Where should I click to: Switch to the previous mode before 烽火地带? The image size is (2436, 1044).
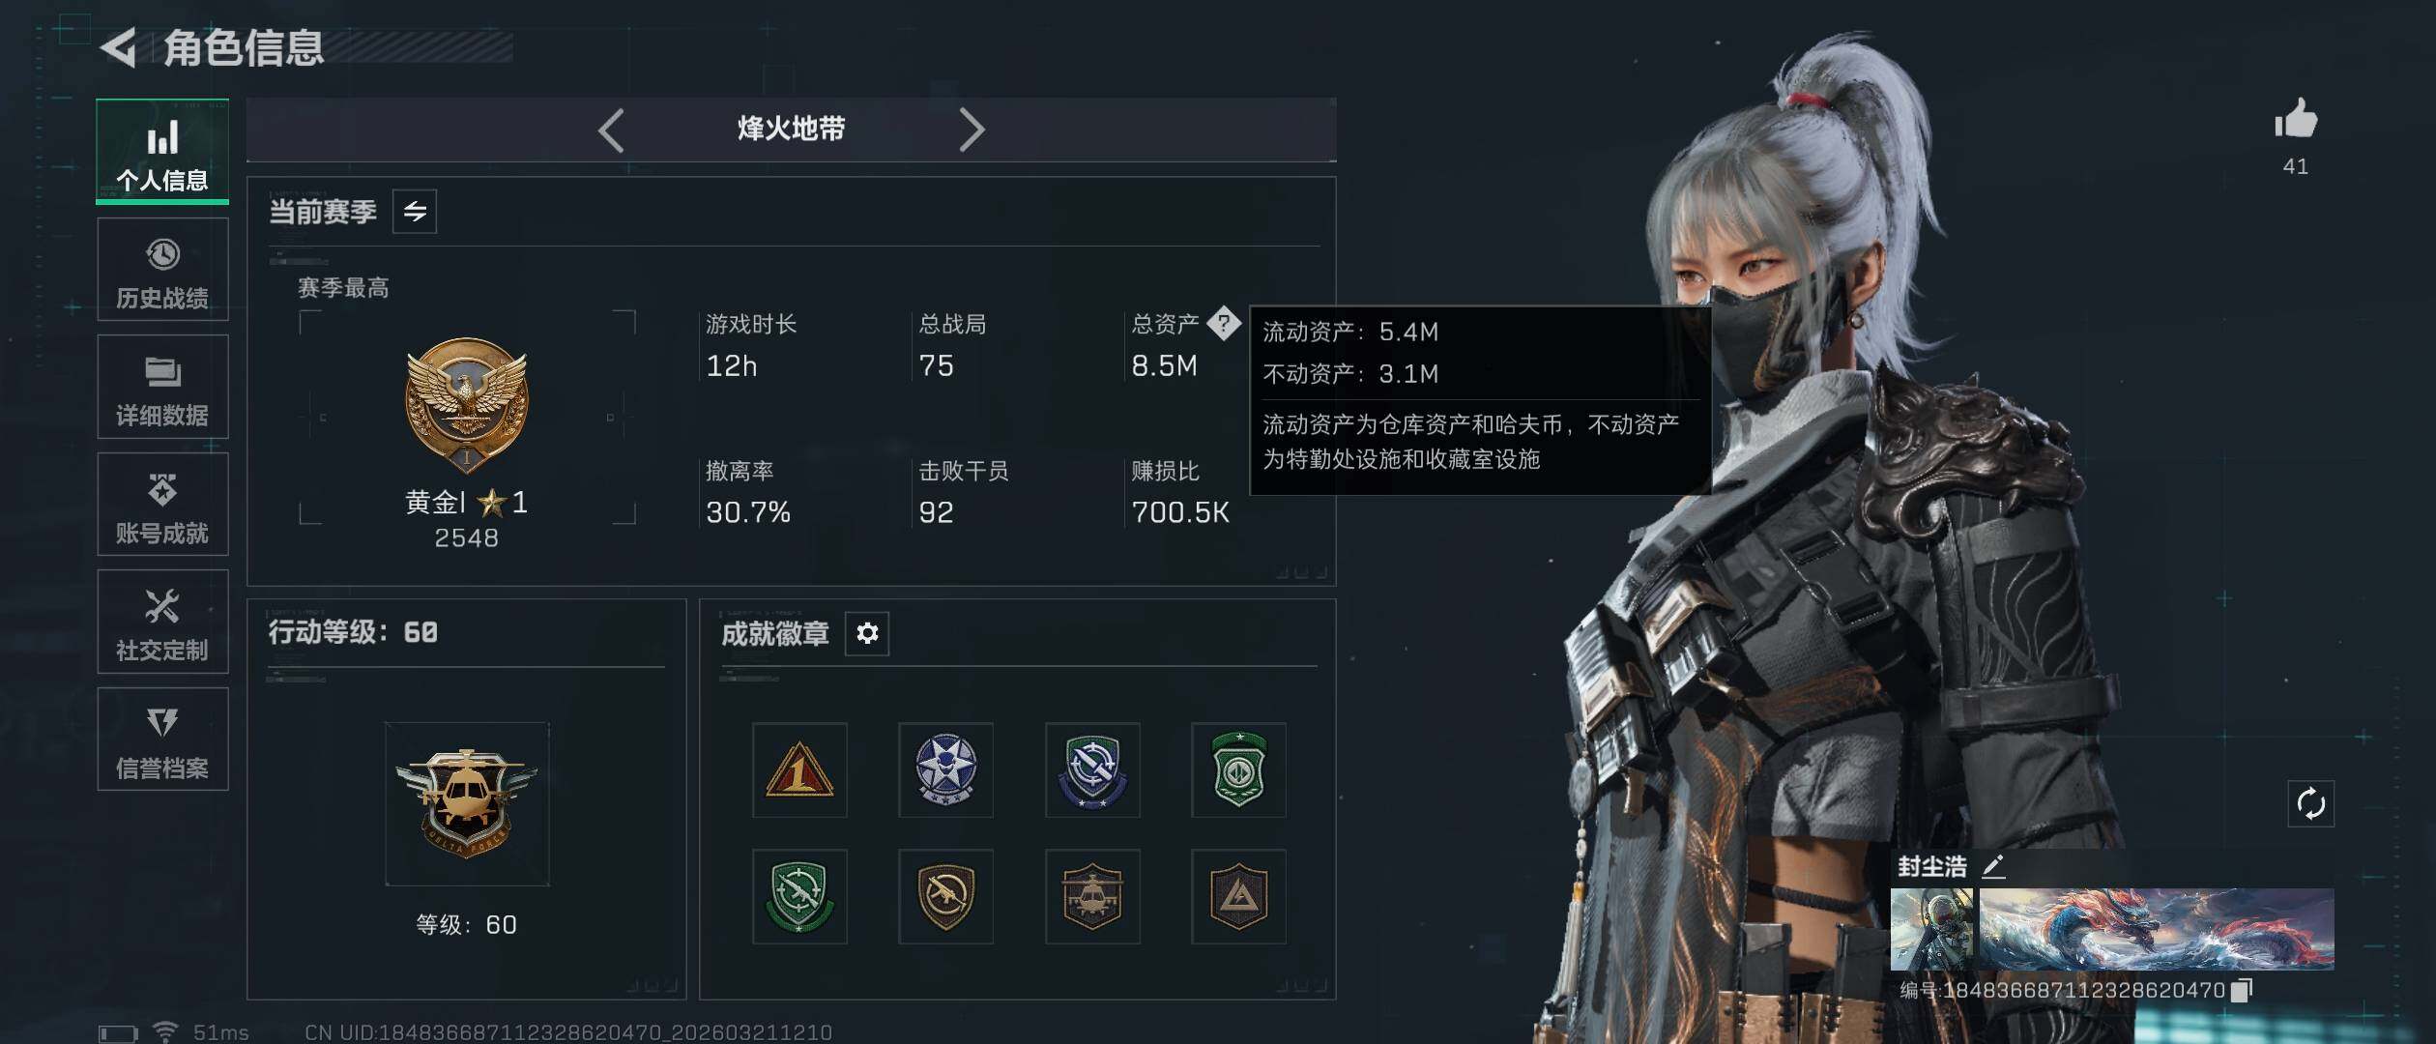coord(611,130)
